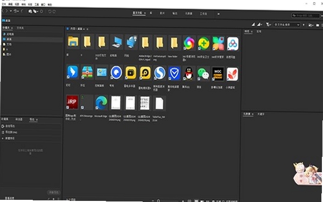The width and height of the screenshot is (323, 202).
Task: Select the 360安全卫士 green plus shortcut
Action: pyautogui.click(x=203, y=43)
